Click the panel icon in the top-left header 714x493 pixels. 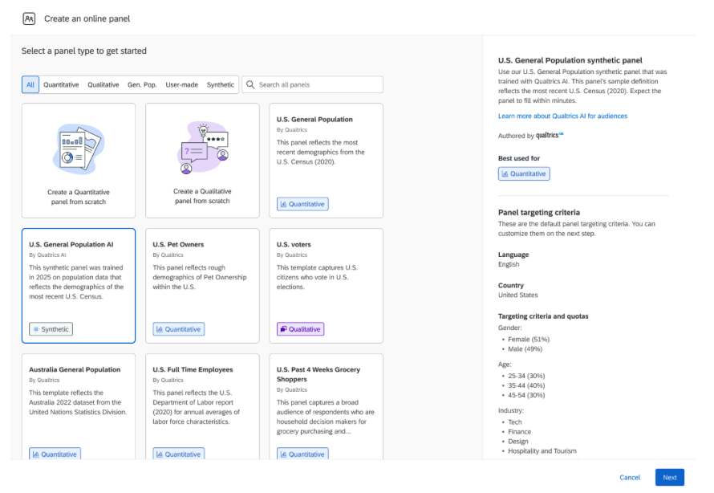[30, 16]
